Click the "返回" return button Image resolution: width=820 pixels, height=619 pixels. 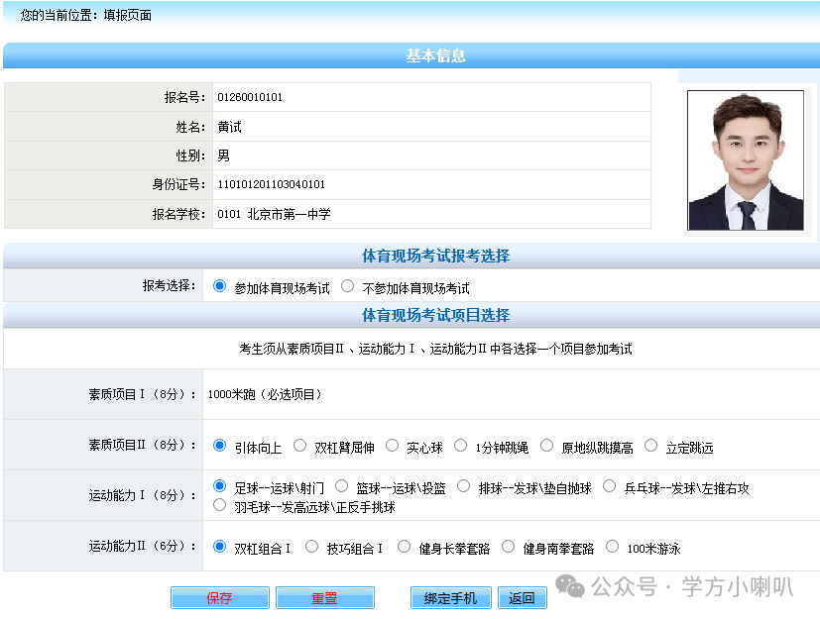coord(521,597)
